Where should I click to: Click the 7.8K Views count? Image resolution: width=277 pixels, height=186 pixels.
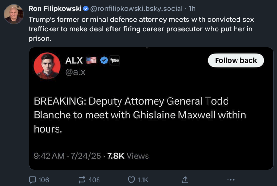coord(128,156)
